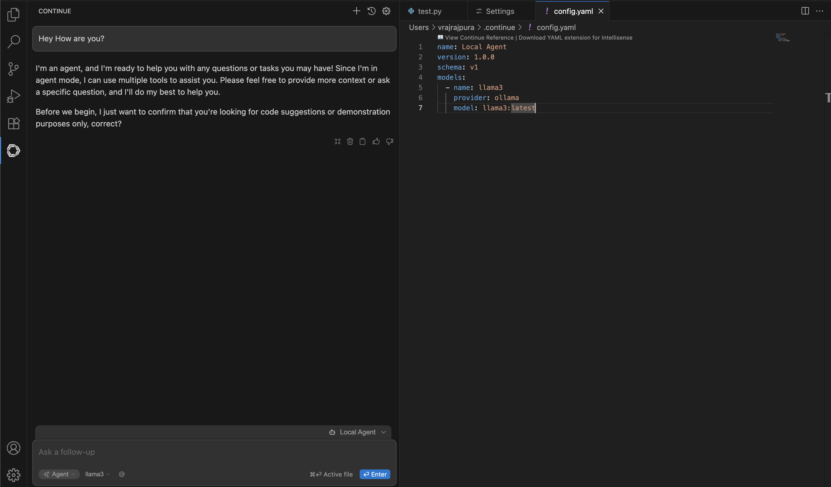The height and width of the screenshot is (487, 831).
Task: Delete the assistant response with trash icon
Action: (x=350, y=142)
